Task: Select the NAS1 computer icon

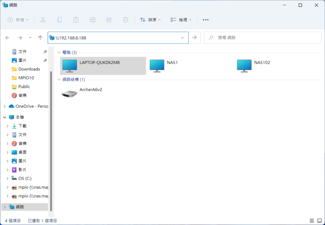Action: [157, 66]
